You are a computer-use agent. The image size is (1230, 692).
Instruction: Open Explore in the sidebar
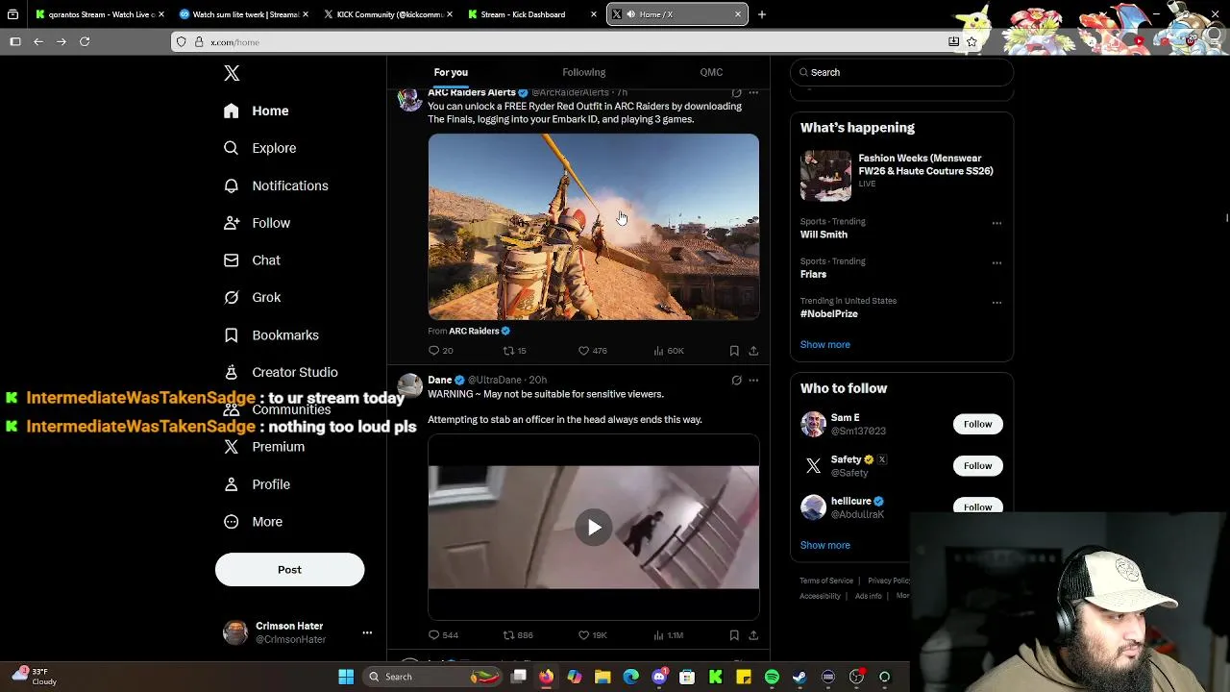pos(259,148)
